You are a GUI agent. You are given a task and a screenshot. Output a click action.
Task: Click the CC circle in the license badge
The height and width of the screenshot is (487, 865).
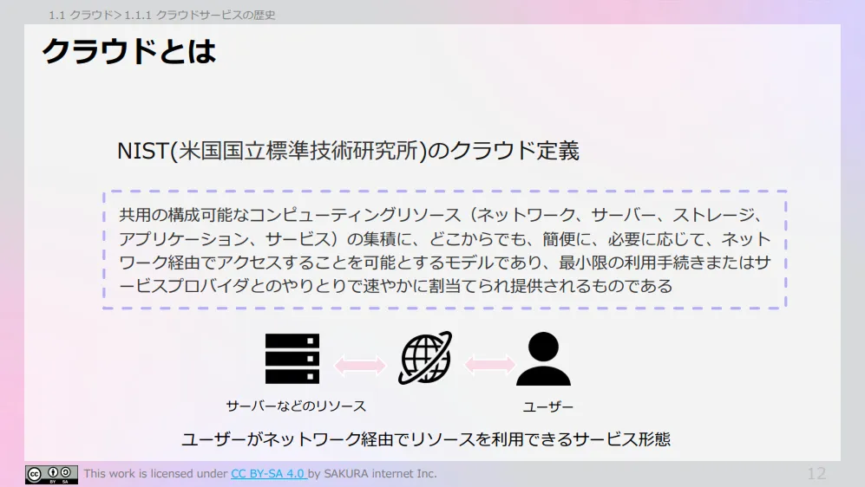pos(36,473)
